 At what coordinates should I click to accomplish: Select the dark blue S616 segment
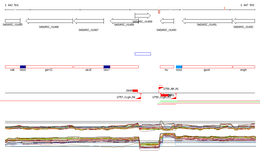(23, 67)
